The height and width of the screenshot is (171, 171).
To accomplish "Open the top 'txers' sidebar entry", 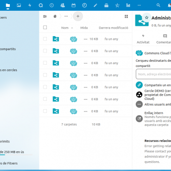I will click(x=3, y=18).
